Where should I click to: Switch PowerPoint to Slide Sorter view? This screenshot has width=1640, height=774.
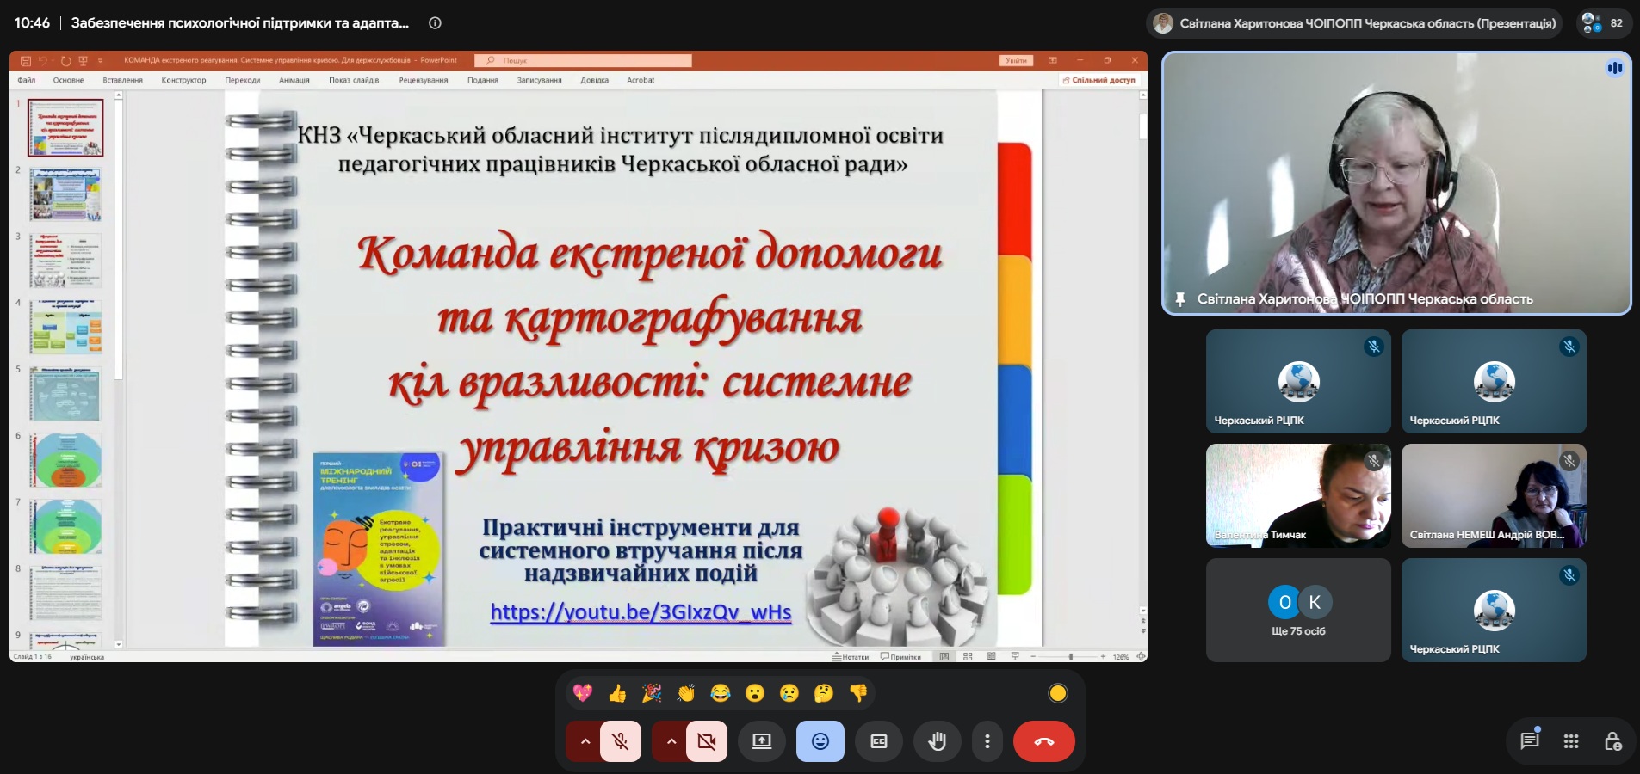point(968,656)
